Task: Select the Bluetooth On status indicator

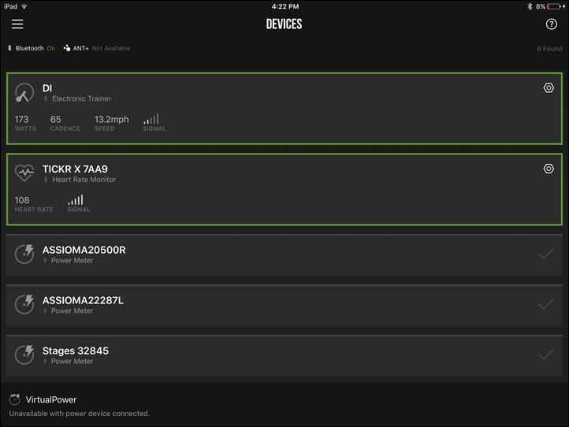Action: (x=32, y=48)
